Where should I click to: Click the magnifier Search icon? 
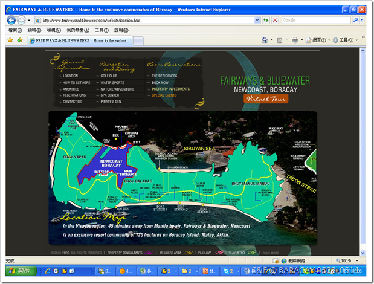click(x=355, y=21)
